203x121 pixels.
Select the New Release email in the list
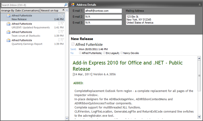click(x=33, y=17)
